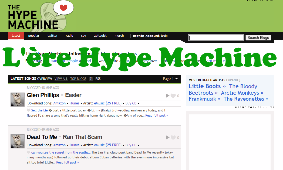Click Buy CD for Glen Phillips
The height and width of the screenshot is (170, 283).
pyautogui.click(x=131, y=103)
